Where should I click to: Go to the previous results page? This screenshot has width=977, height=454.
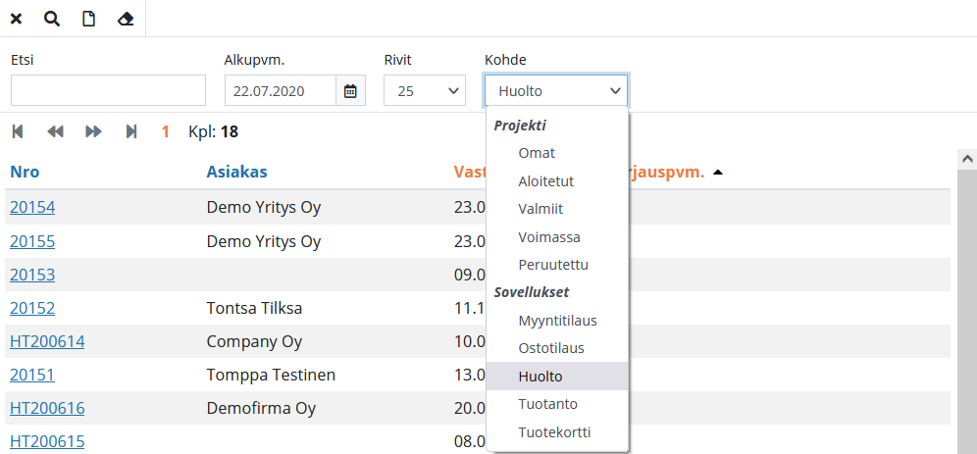coord(55,131)
